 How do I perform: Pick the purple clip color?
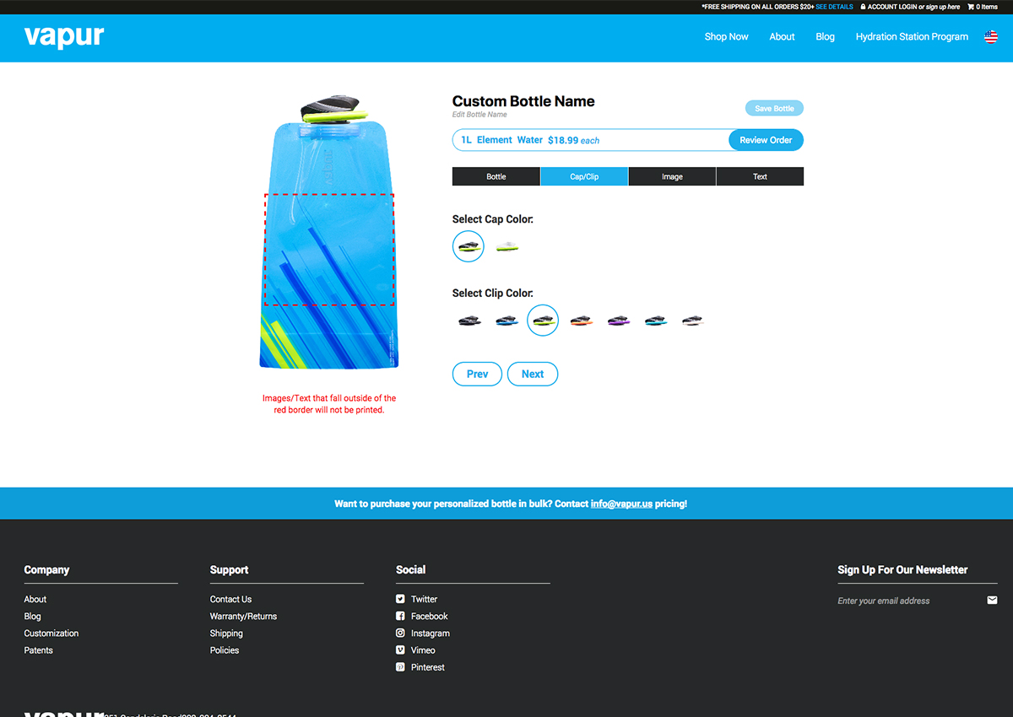619,321
